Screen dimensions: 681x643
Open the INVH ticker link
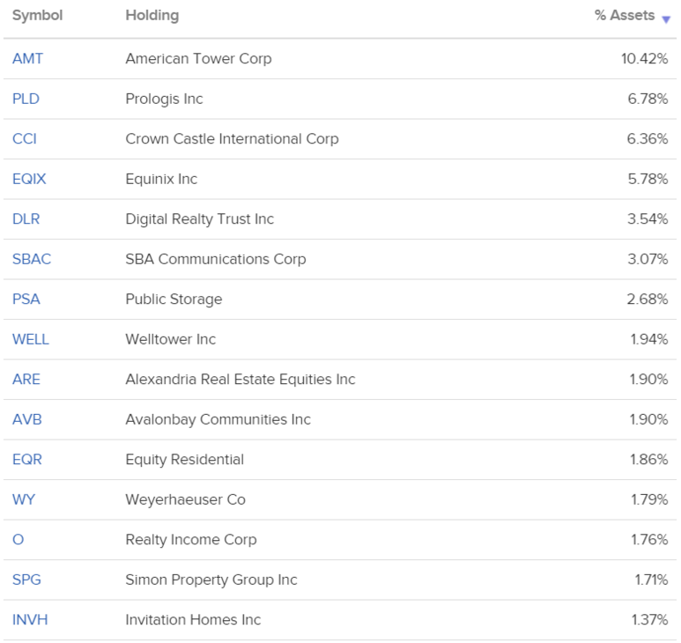(x=30, y=619)
